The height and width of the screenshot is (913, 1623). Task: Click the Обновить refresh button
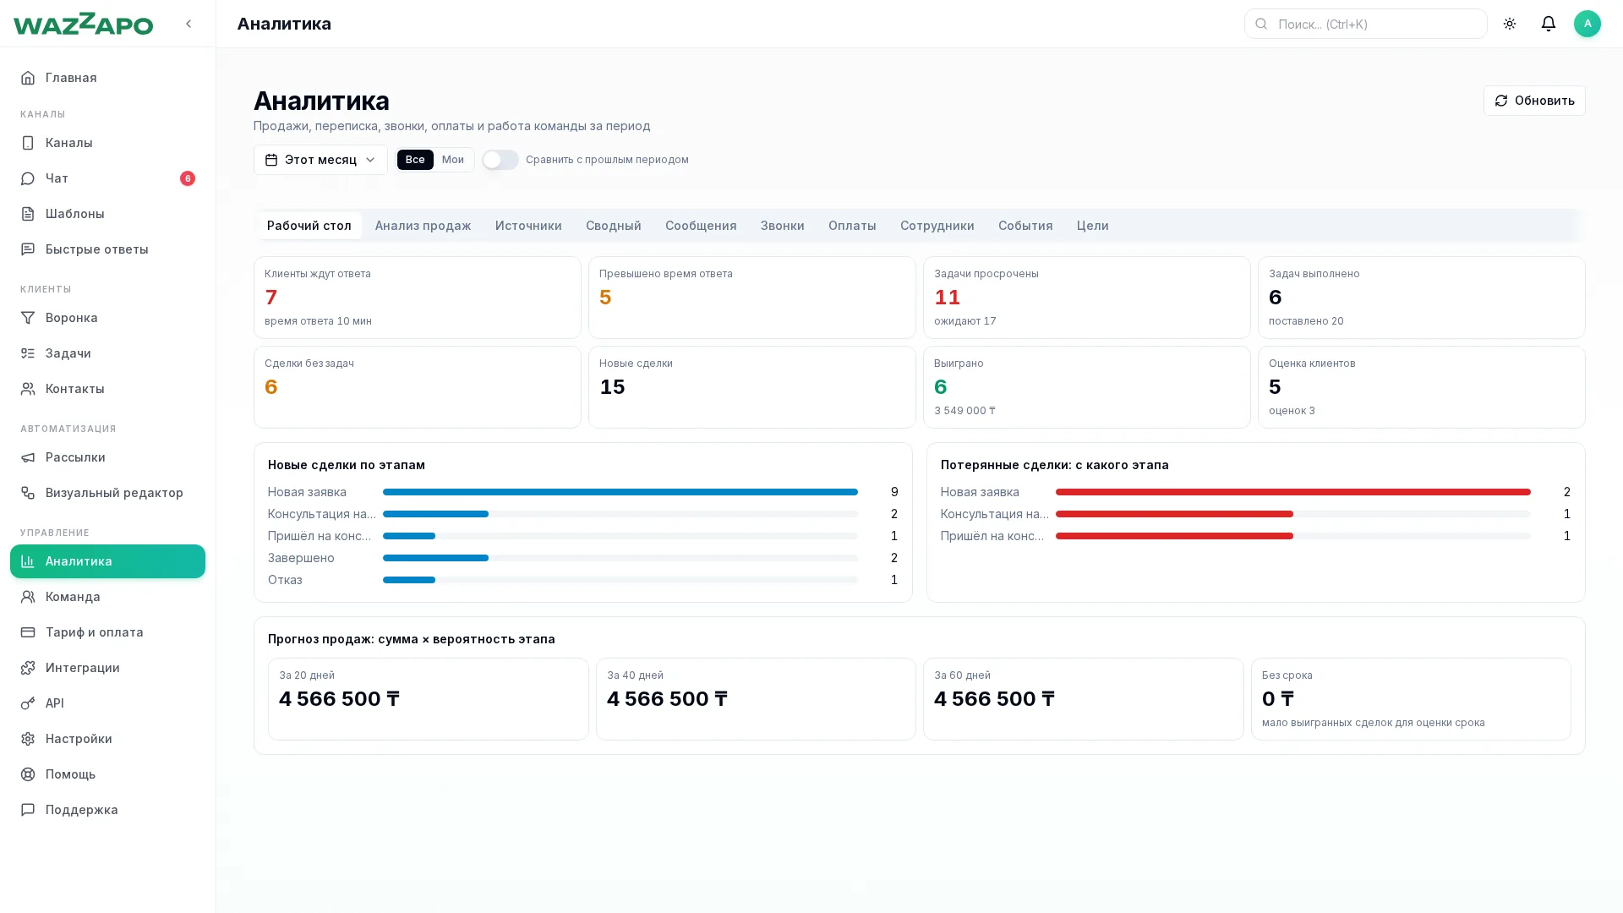(1534, 101)
